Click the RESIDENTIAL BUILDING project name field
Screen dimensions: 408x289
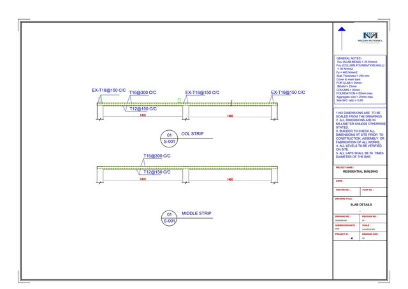tap(360, 172)
